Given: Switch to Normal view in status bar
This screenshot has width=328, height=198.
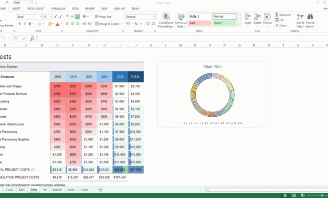Looking at the screenshot, I should coord(285,195).
